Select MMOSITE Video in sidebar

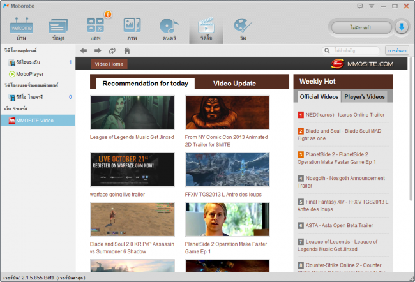point(38,121)
